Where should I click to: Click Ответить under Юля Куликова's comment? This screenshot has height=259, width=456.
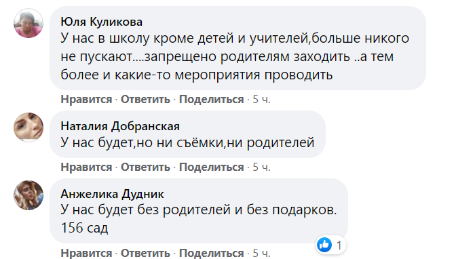(x=145, y=100)
